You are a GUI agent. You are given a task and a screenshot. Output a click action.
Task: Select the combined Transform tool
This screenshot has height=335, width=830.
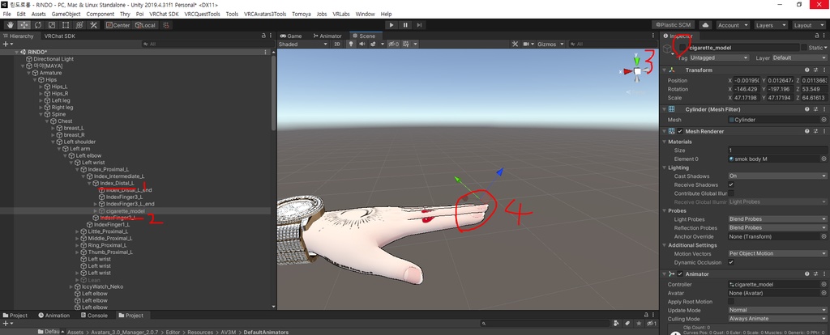[79, 25]
